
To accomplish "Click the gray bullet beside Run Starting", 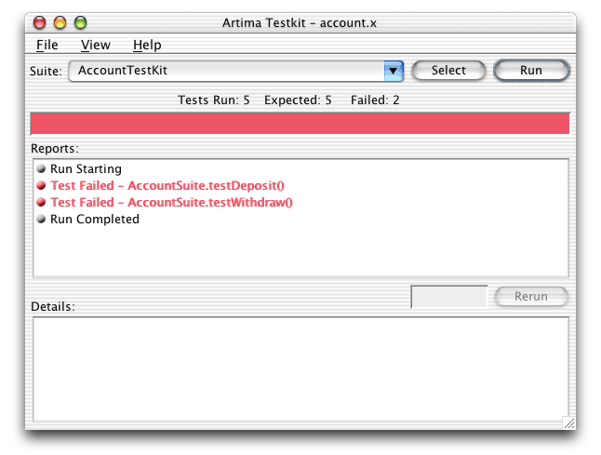I will click(41, 168).
